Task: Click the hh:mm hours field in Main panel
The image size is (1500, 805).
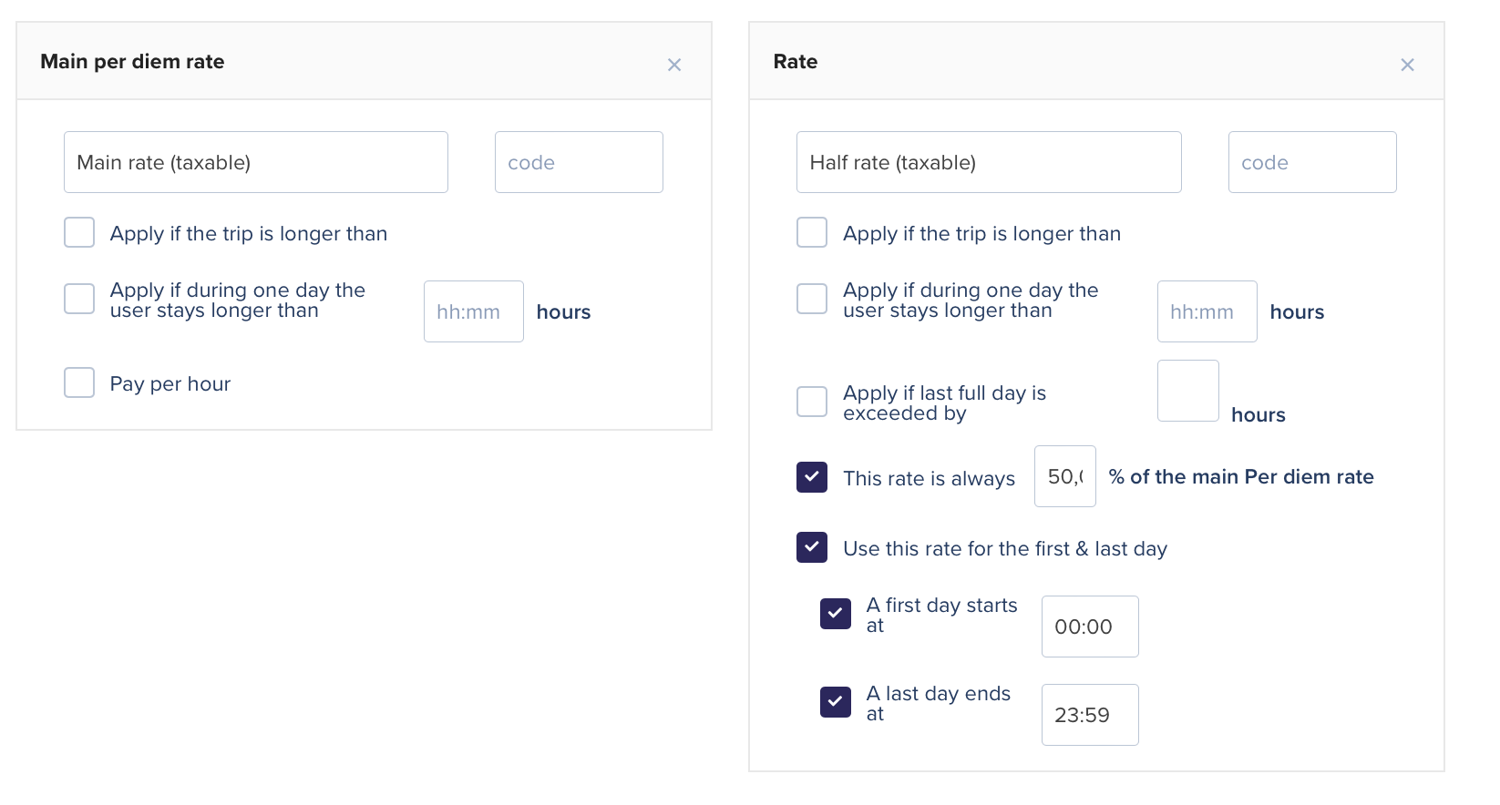Action: pos(473,311)
